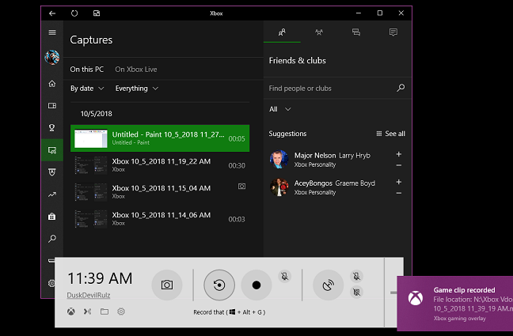Viewport: 513px width, 336px height.
Task: Open the hamburger menu in Xbox sidebar
Action: coord(52,32)
